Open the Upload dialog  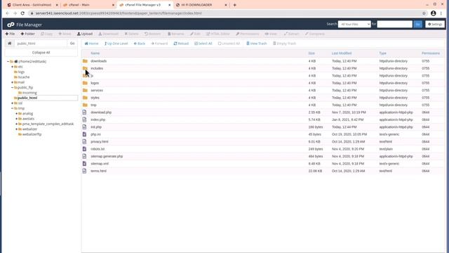pos(85,34)
